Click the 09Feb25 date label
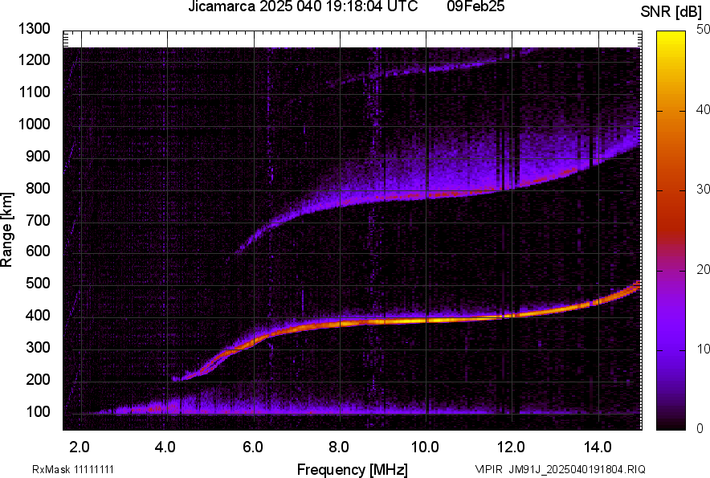This screenshot has width=710, height=478. point(475,6)
